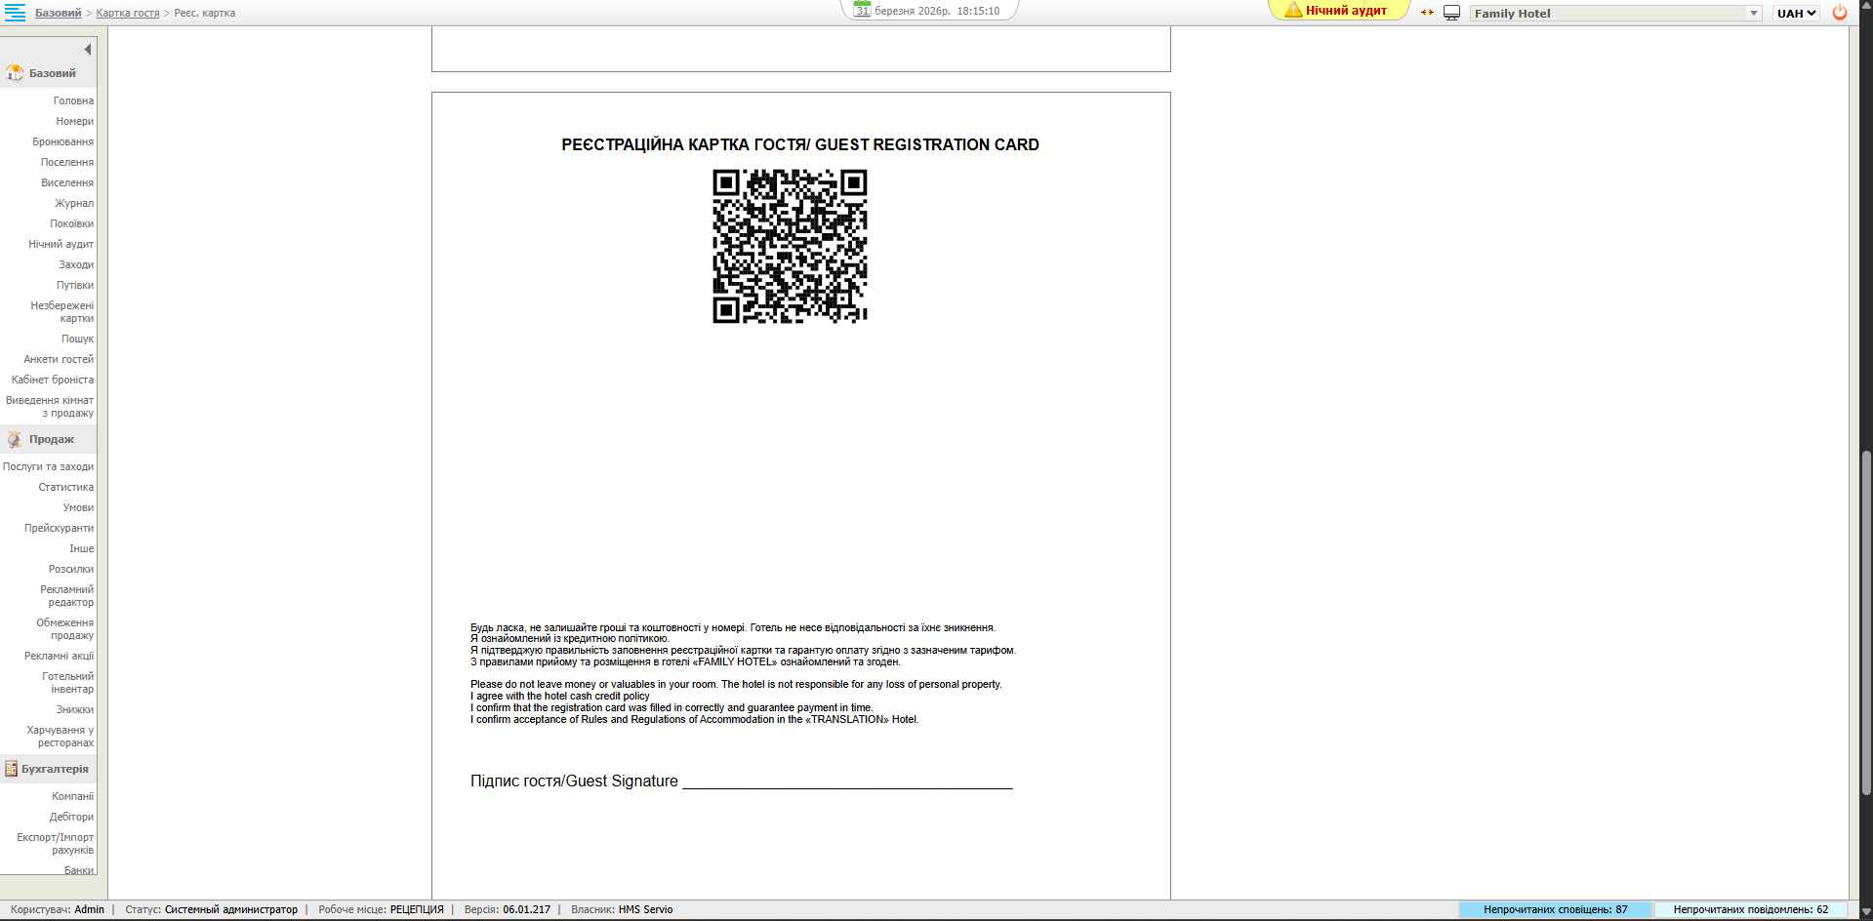Click the red double-arrow resize icon
The image size is (1873, 921).
(1427, 13)
